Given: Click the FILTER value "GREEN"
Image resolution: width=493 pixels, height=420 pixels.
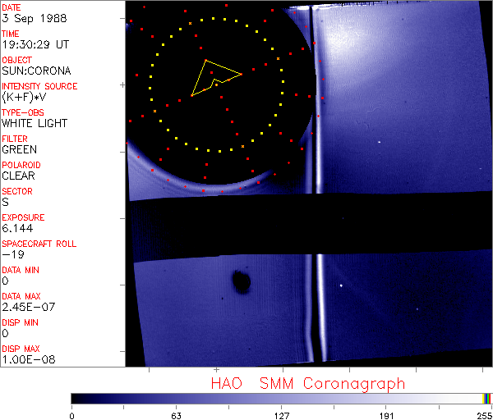Looking at the screenshot, I should pos(20,150).
